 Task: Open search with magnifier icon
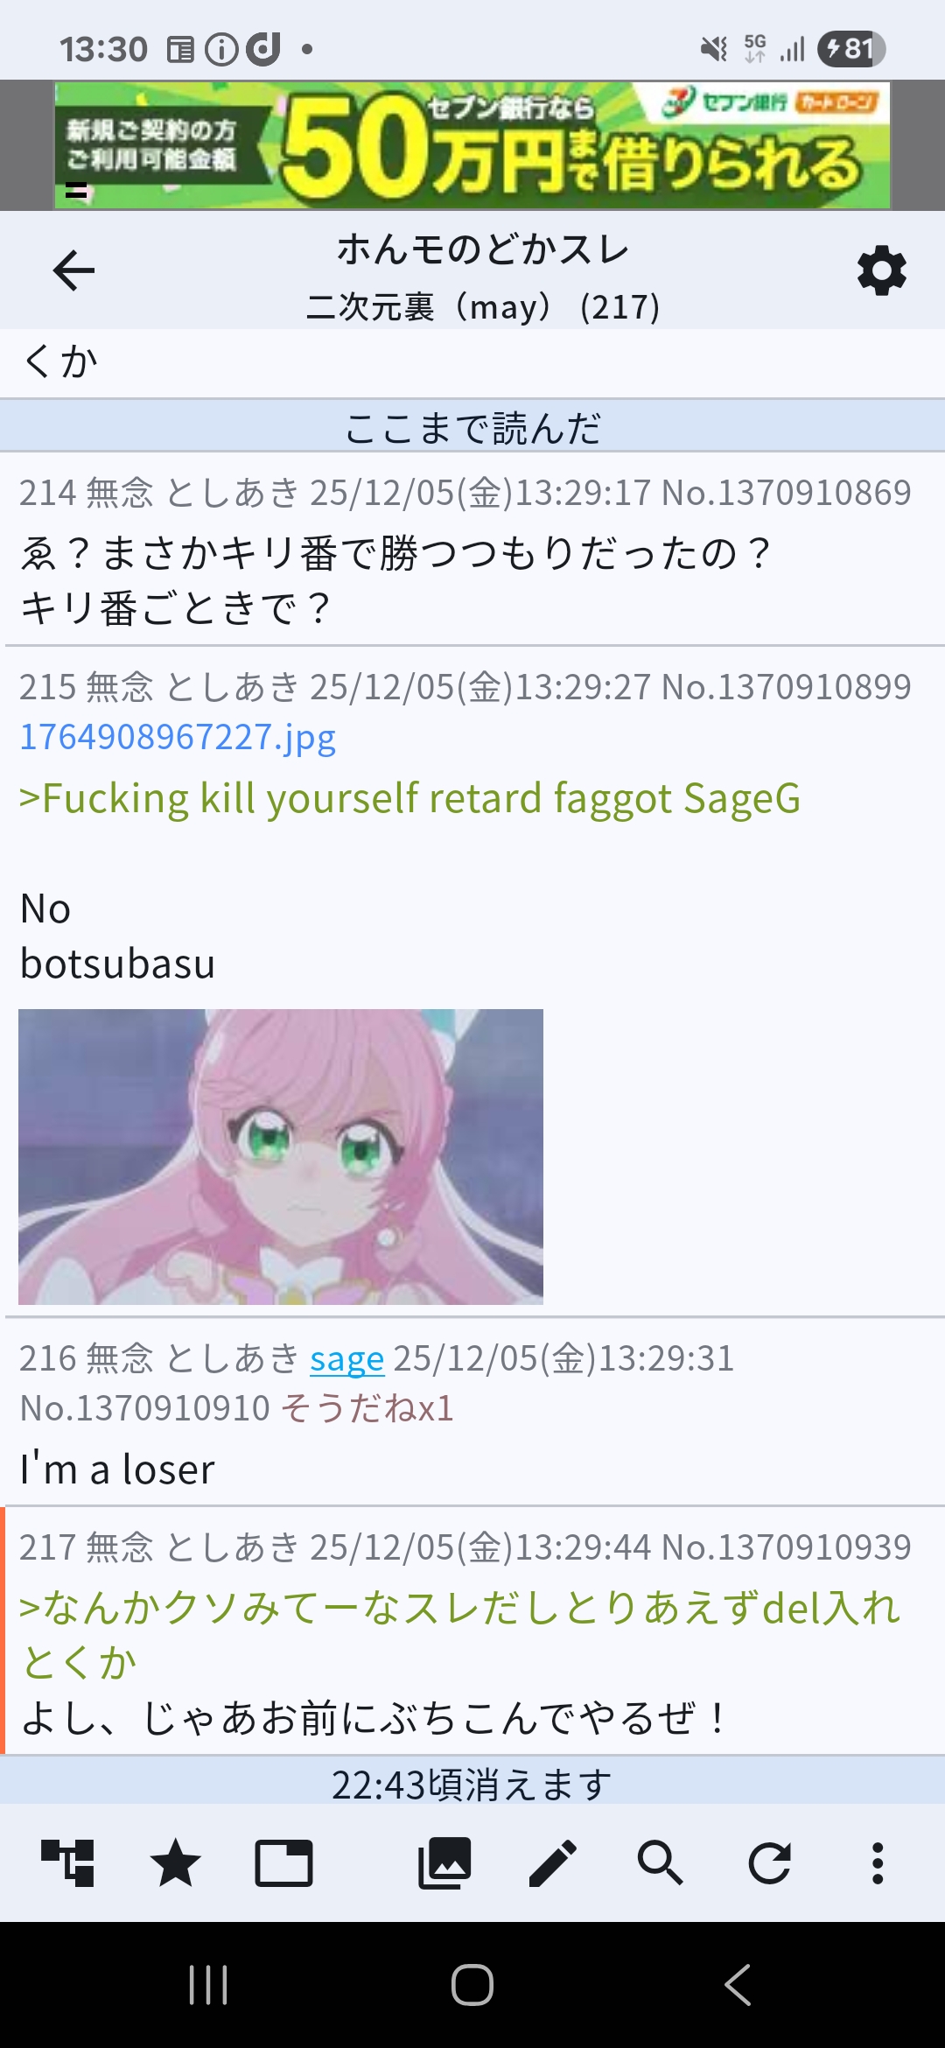click(x=661, y=1862)
